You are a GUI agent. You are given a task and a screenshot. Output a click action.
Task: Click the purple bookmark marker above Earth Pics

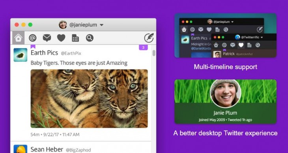pos(33,46)
